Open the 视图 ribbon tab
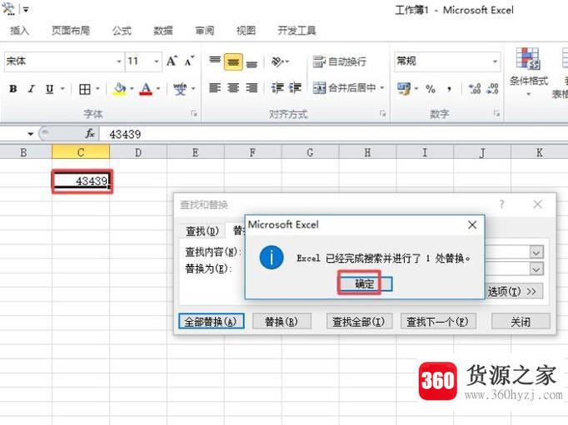The width and height of the screenshot is (568, 425). 246,31
